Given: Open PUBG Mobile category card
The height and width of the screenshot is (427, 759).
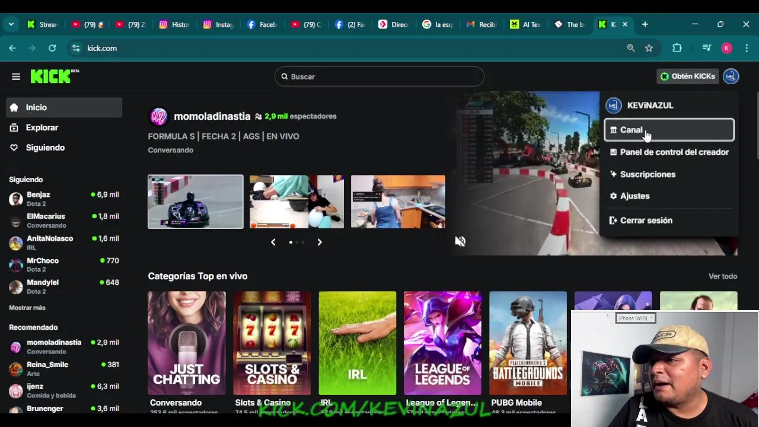Looking at the screenshot, I should click(528, 343).
